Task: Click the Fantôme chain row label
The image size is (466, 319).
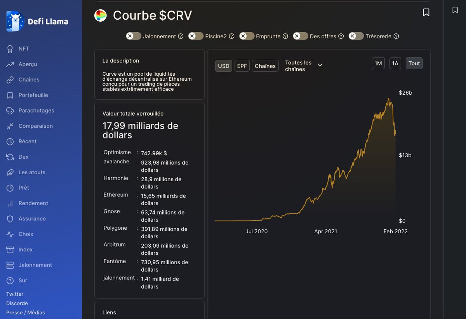Action: click(x=115, y=261)
